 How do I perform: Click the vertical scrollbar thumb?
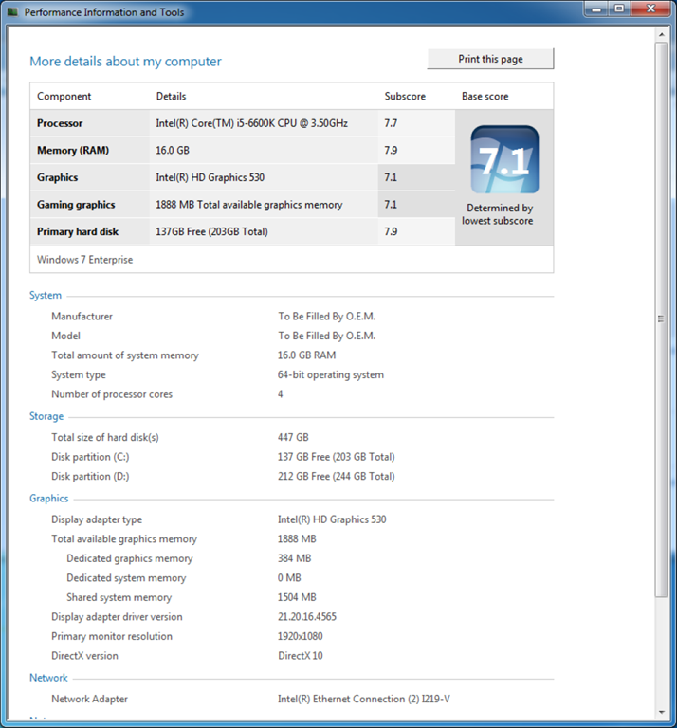[x=661, y=319]
